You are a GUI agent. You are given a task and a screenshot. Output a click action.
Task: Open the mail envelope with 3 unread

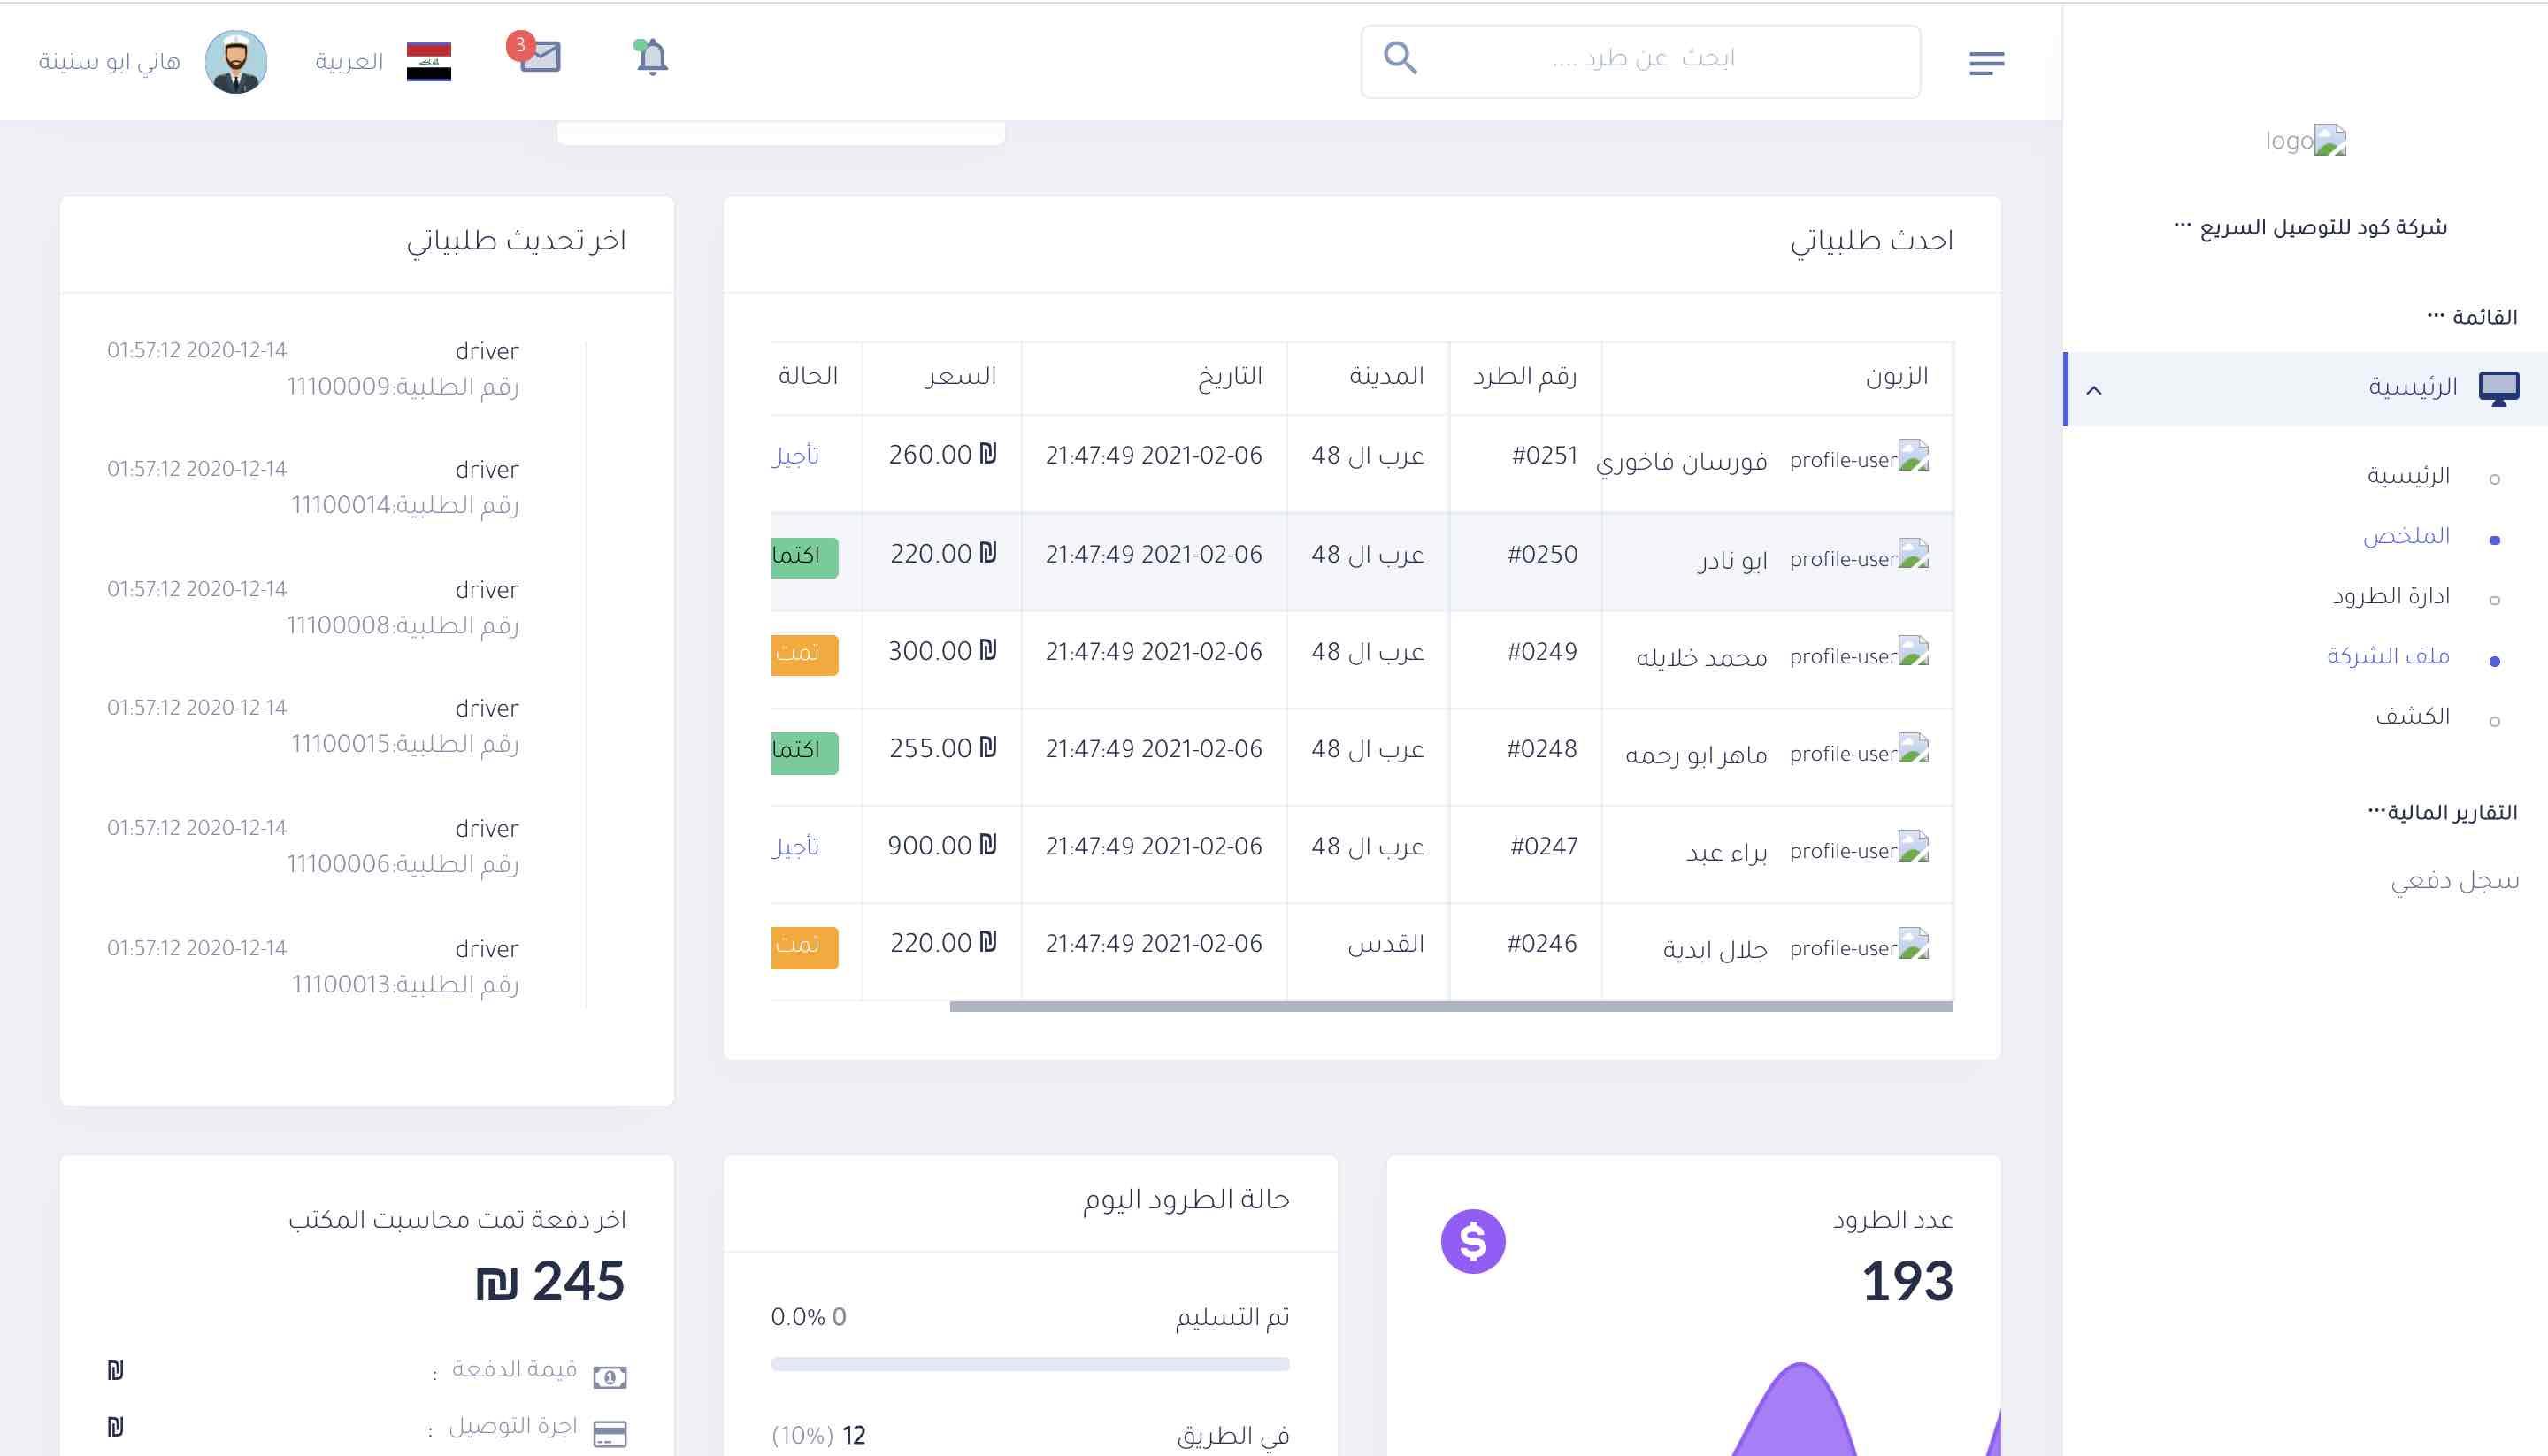[540, 57]
